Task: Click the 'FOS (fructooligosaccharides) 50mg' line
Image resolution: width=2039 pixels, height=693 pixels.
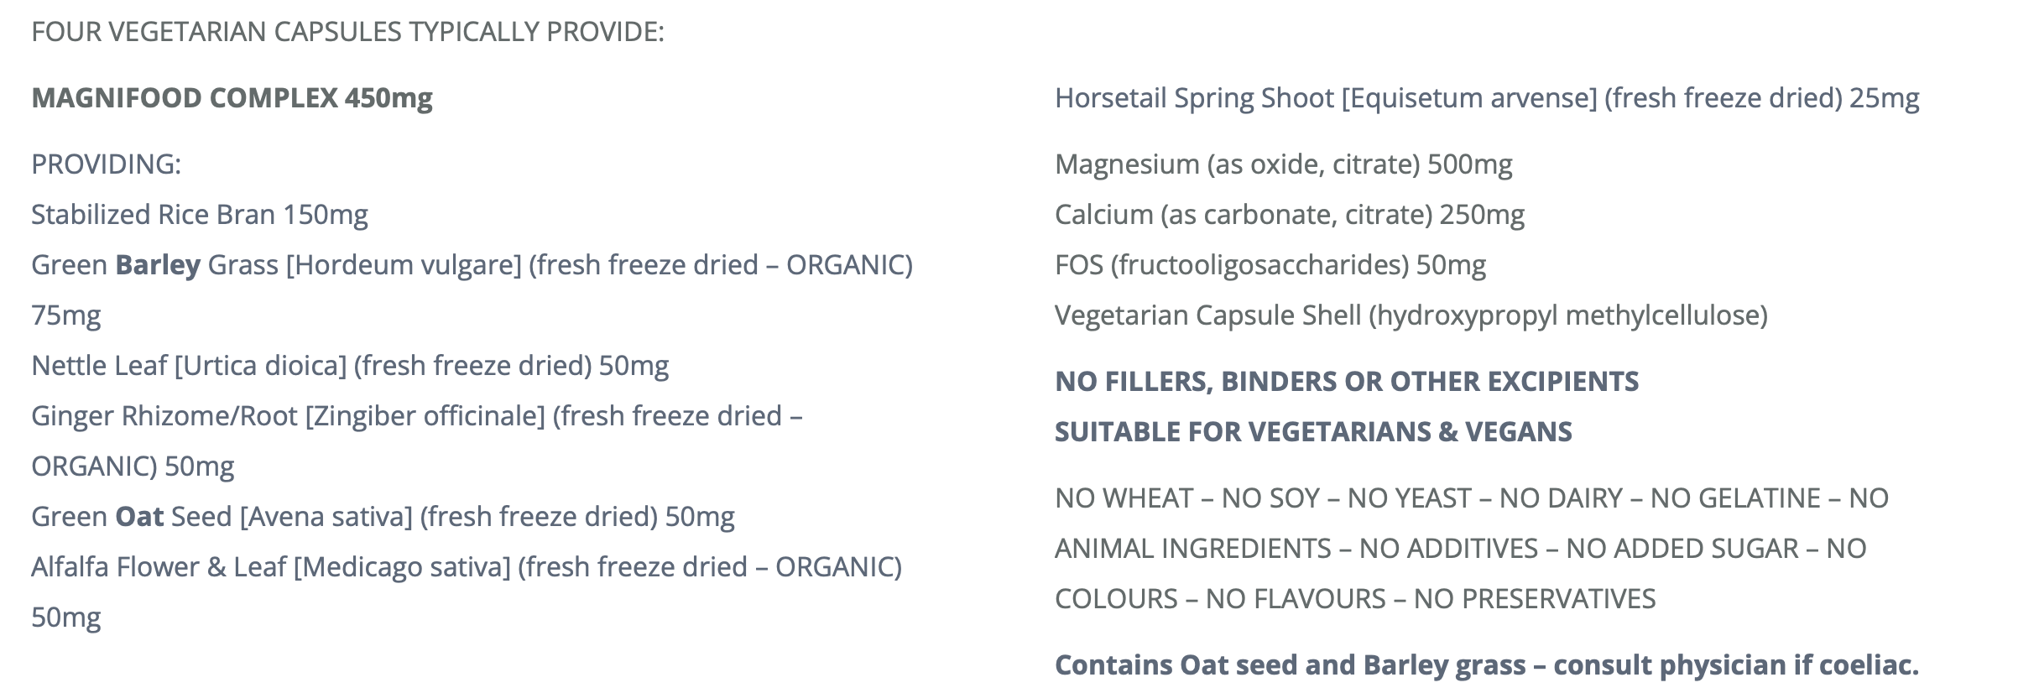Action: [1270, 265]
